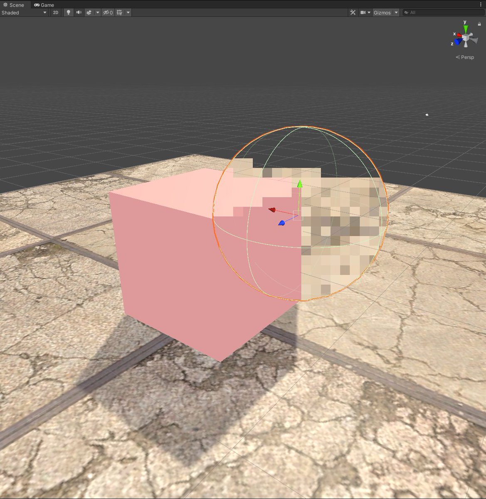Click the Persp label to switch projection
This screenshot has height=499, width=486.
click(466, 57)
